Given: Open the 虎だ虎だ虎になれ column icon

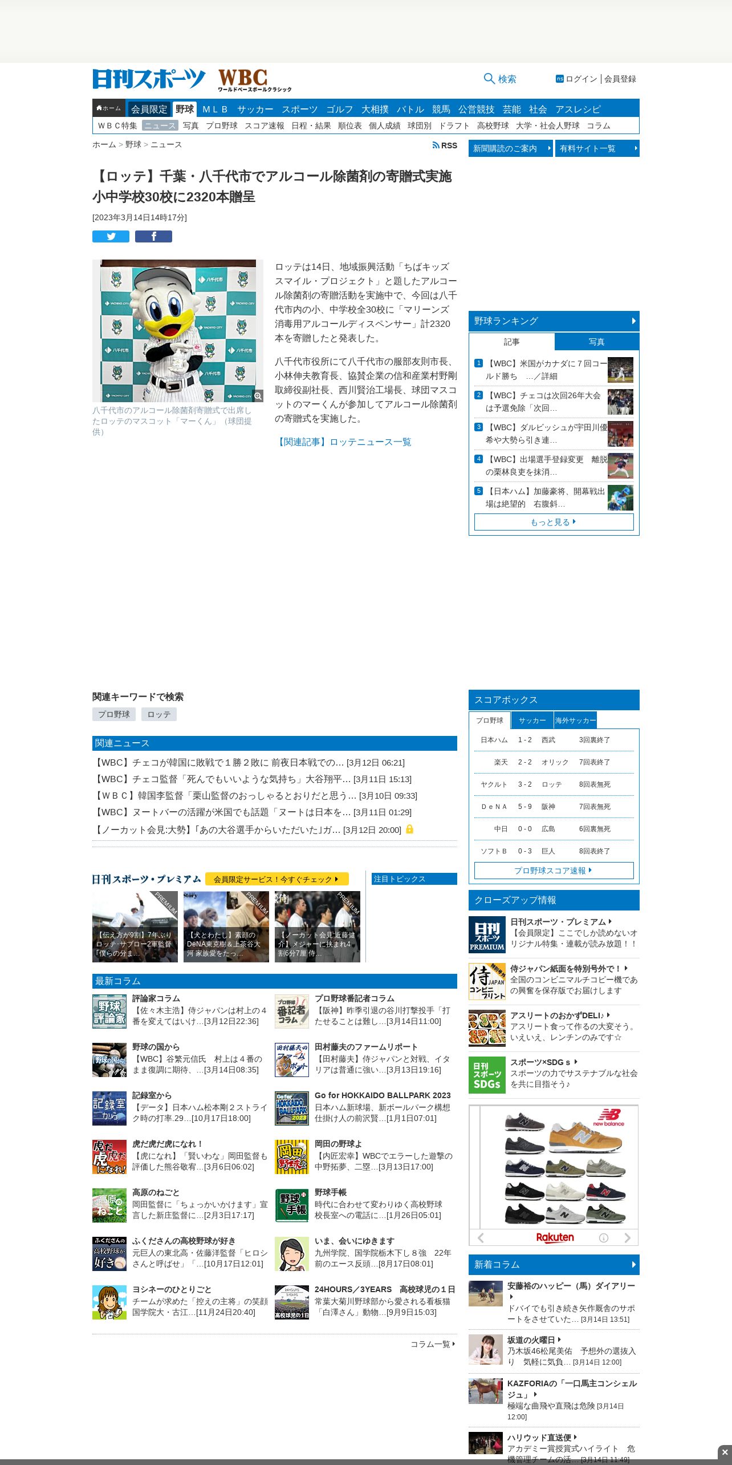Looking at the screenshot, I should coord(109,1157).
